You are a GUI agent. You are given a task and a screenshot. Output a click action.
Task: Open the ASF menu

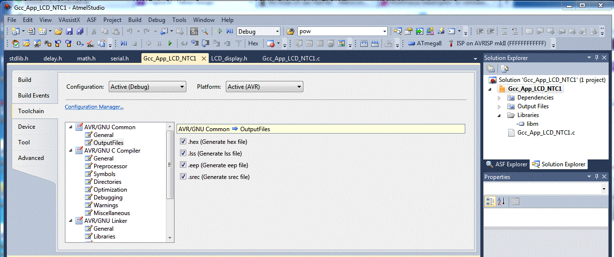pyautogui.click(x=92, y=20)
